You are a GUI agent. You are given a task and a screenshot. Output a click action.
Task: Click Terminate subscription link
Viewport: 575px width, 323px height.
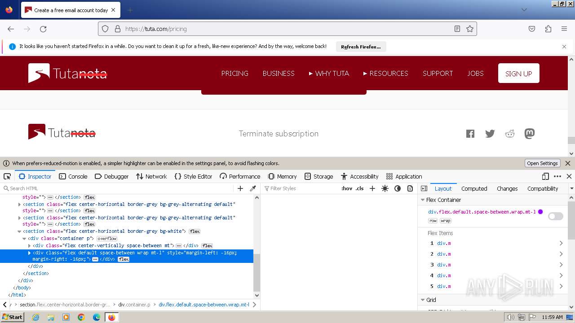(279, 134)
